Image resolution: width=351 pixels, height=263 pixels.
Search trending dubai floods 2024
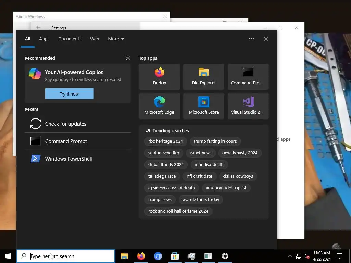coord(166,165)
